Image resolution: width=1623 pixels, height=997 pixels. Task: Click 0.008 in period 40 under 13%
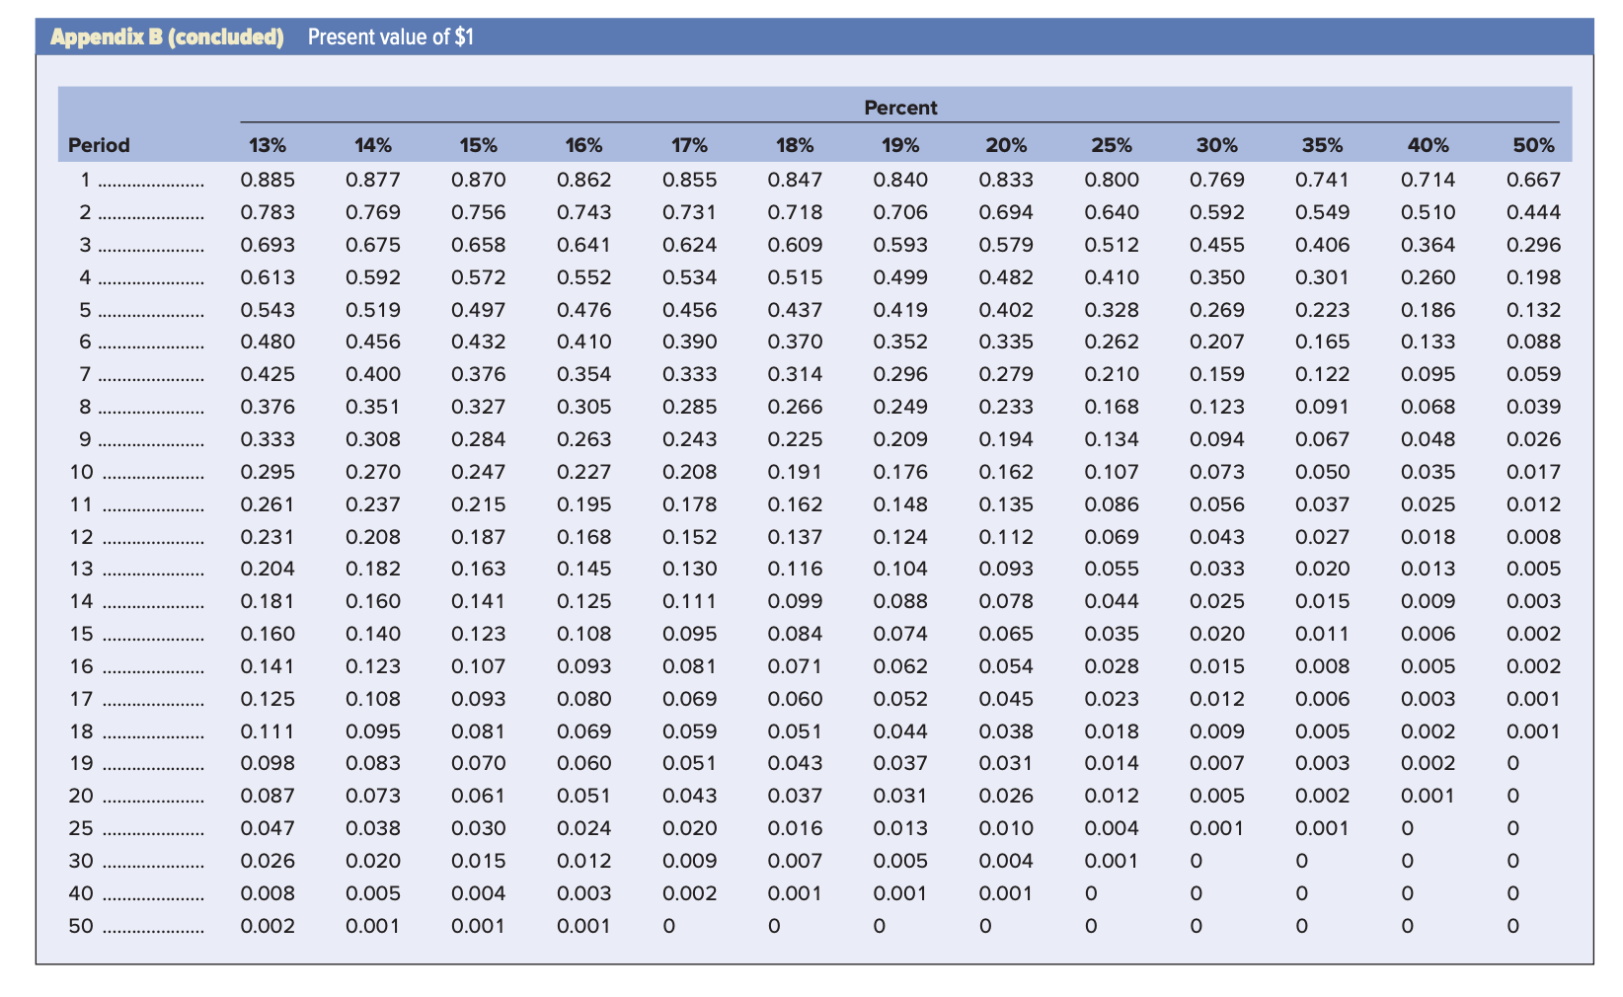pyautogui.click(x=268, y=893)
